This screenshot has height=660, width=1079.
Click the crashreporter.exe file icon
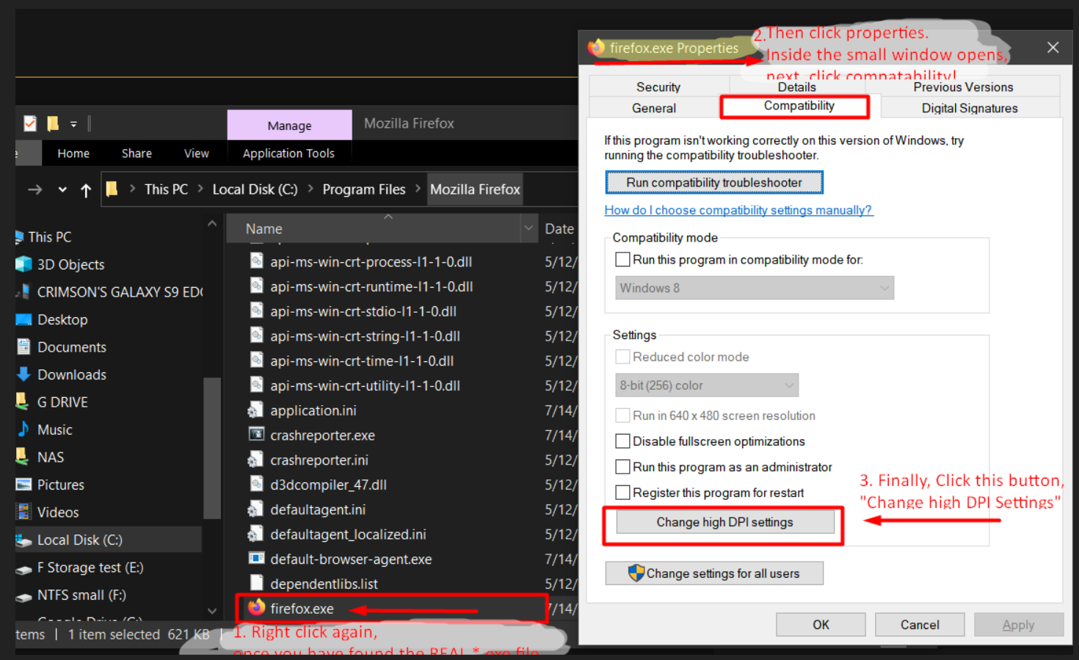[256, 435]
